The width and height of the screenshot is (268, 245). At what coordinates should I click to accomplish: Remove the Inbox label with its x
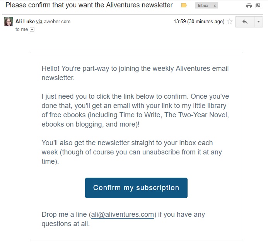coord(215,6)
